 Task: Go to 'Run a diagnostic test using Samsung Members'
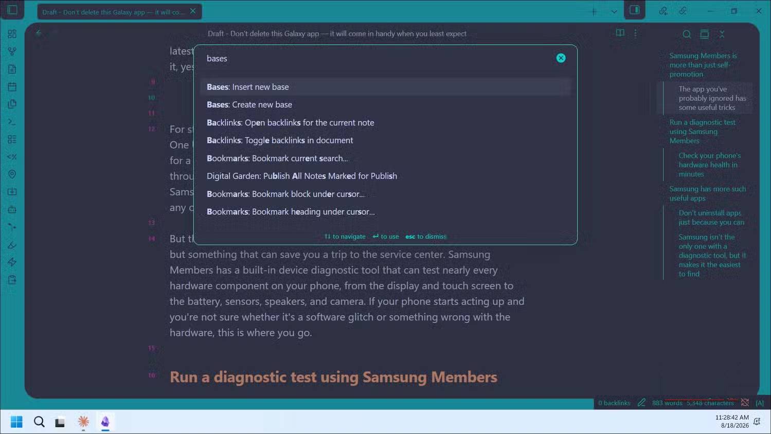coord(703,132)
